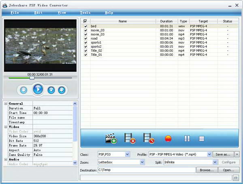The height and width of the screenshot is (184, 243).
Task: Stop the preview player
Action: 51,90
